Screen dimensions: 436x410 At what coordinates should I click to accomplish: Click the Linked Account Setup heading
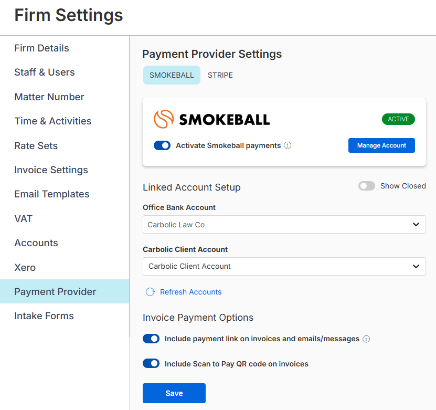[x=192, y=187]
